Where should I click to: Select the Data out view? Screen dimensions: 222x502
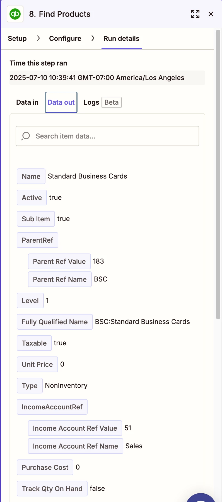(x=61, y=102)
